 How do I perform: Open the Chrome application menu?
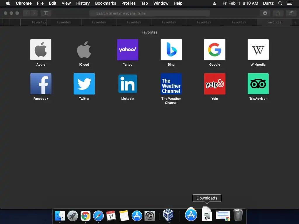click(24, 3)
